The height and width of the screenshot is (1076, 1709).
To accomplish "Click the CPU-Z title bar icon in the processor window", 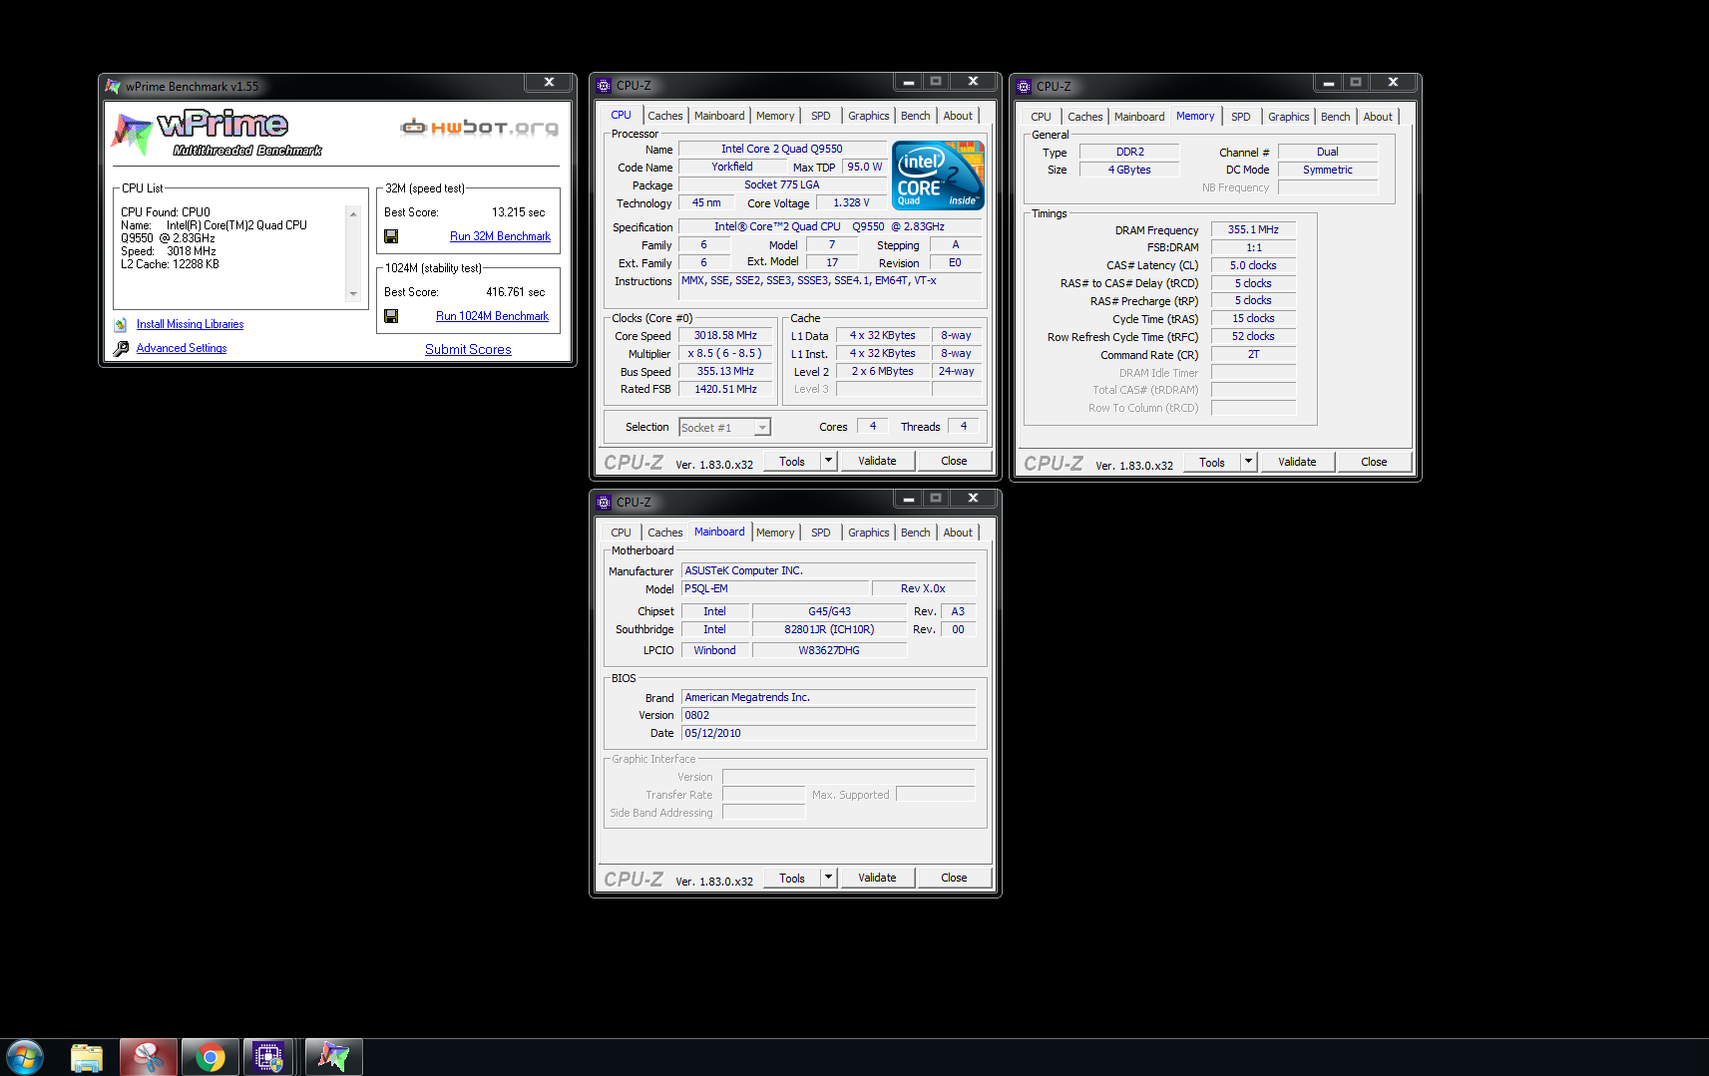I will (603, 86).
